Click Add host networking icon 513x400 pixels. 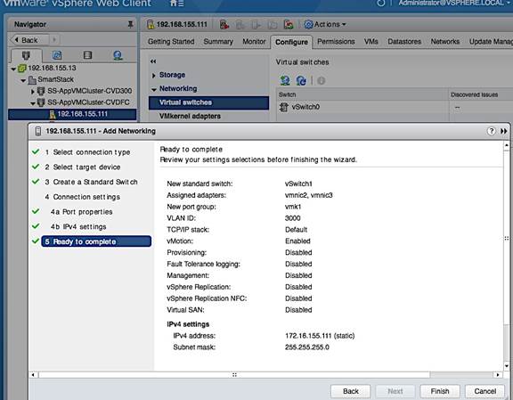pos(285,80)
